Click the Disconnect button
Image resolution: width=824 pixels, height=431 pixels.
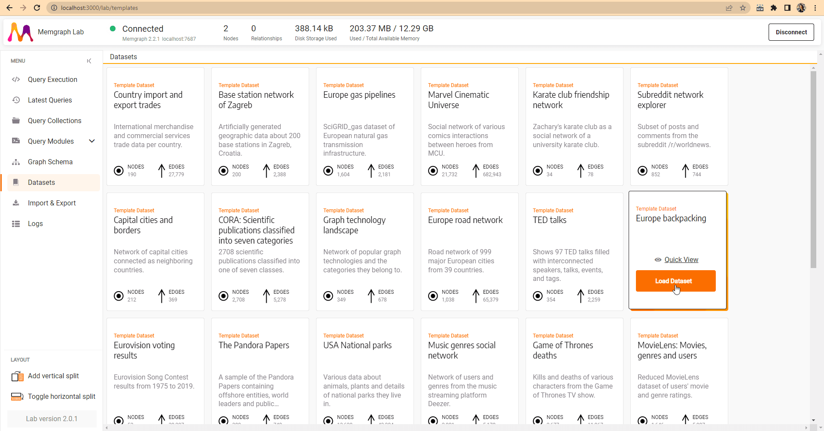point(791,32)
